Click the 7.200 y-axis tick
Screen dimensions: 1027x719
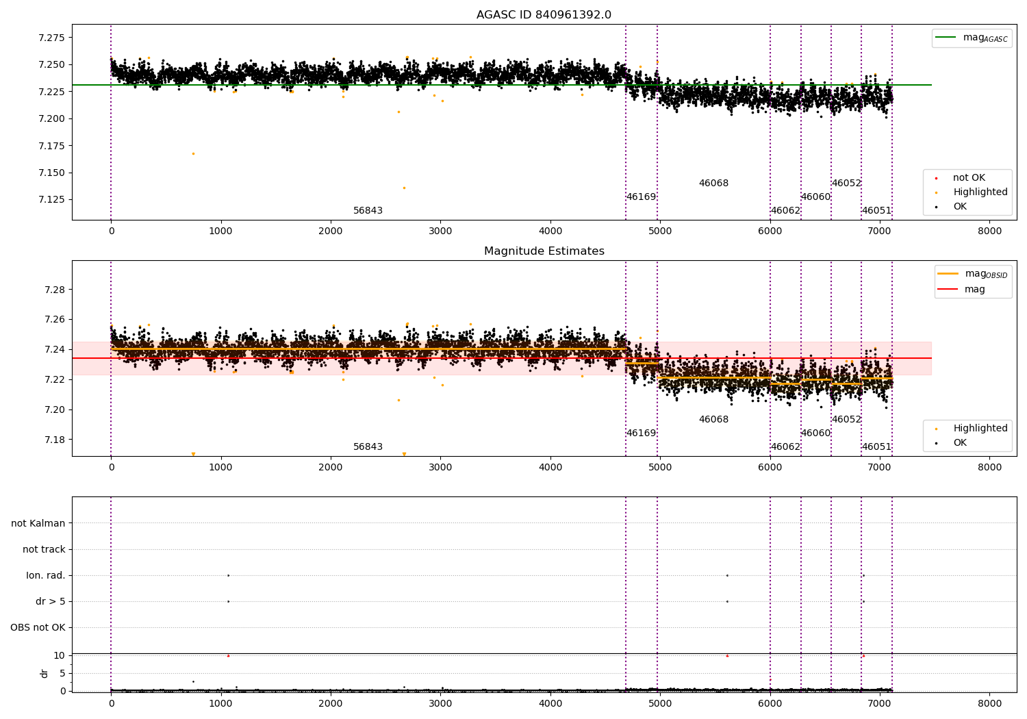click(x=51, y=119)
